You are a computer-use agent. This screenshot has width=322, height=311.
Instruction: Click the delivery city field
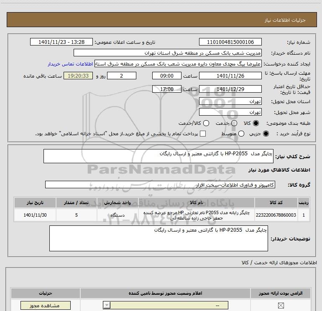230,112
